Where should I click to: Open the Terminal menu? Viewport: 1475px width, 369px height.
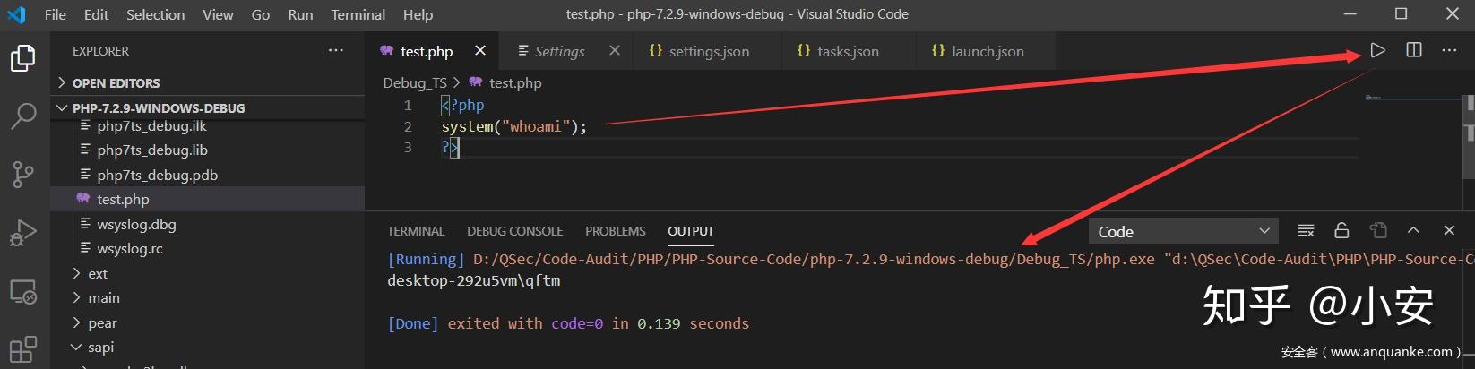click(x=358, y=14)
